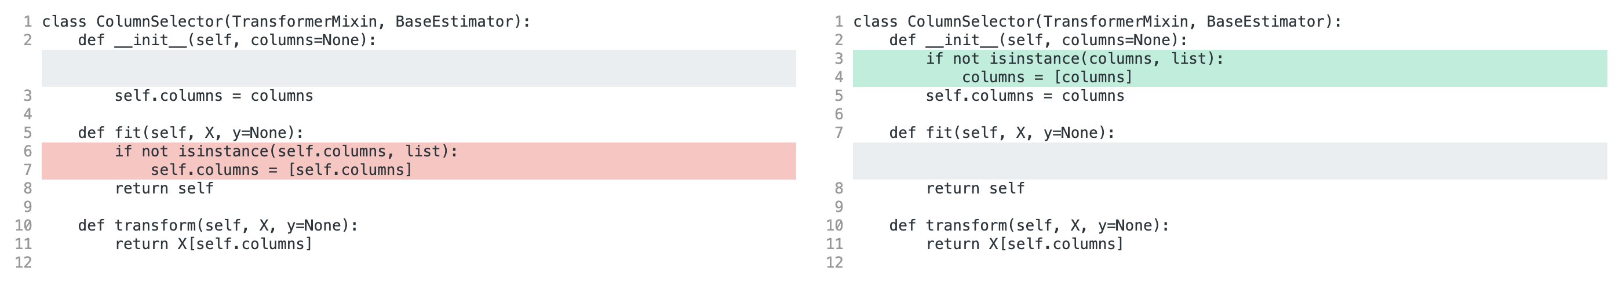
Task: Click class ColumnSelector line in left pane
Action: [286, 22]
